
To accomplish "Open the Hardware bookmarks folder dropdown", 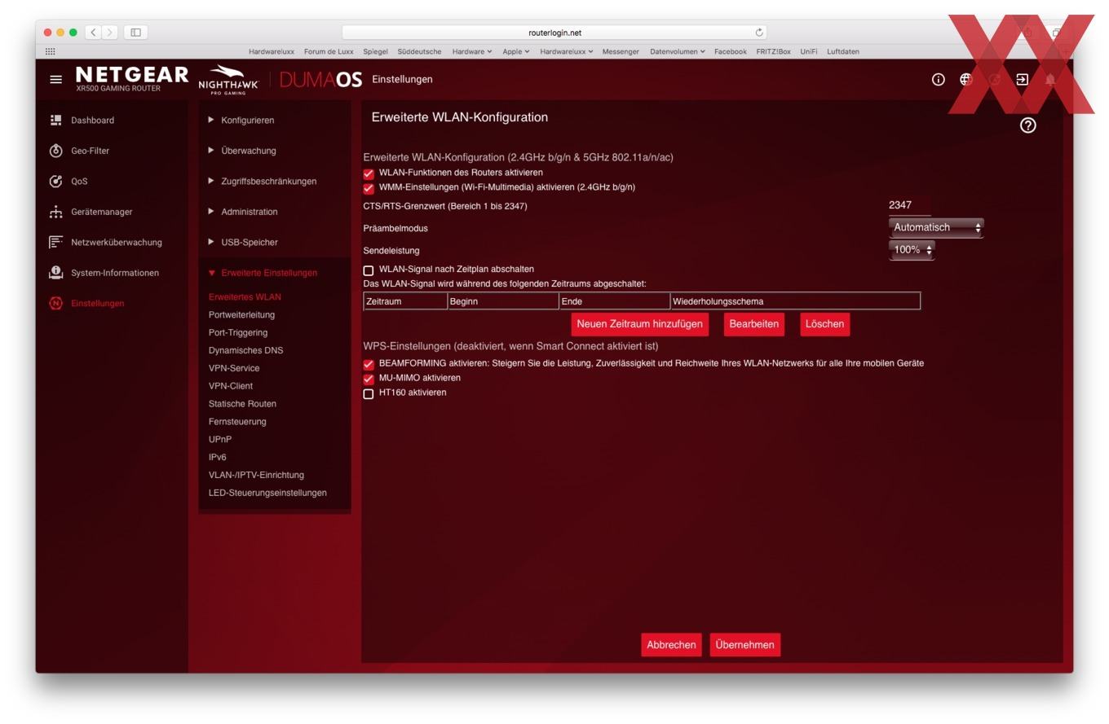I will point(471,51).
